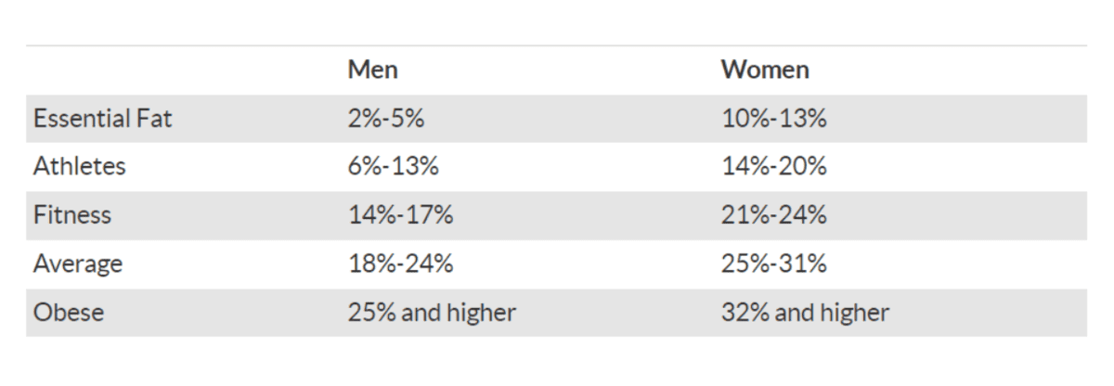Click the 2%-5% cell for men
The height and width of the screenshot is (386, 1114).
[x=386, y=119]
